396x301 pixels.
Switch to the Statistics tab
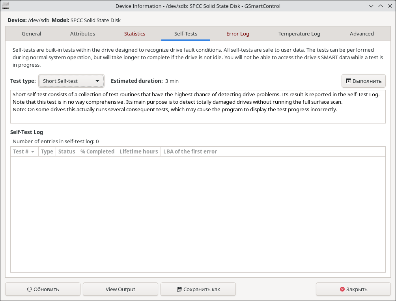pyautogui.click(x=134, y=34)
